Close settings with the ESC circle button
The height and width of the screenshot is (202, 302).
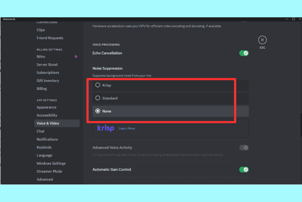[262, 40]
